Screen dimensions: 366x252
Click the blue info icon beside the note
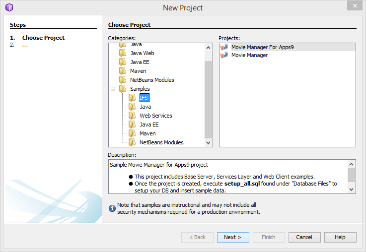pyautogui.click(x=112, y=208)
